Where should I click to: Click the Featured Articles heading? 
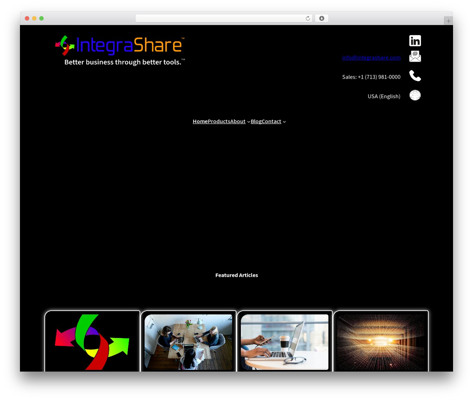click(x=236, y=275)
